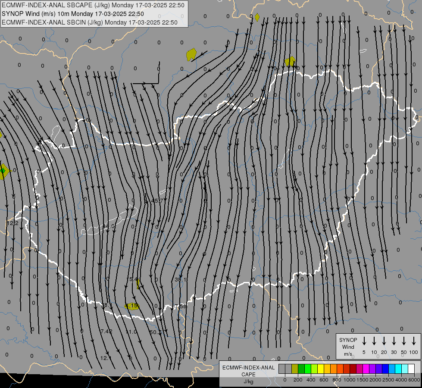This screenshot has width=422, height=388.
Task: Click the 10 m/s wind arrow in legend
Action: click(x=374, y=341)
